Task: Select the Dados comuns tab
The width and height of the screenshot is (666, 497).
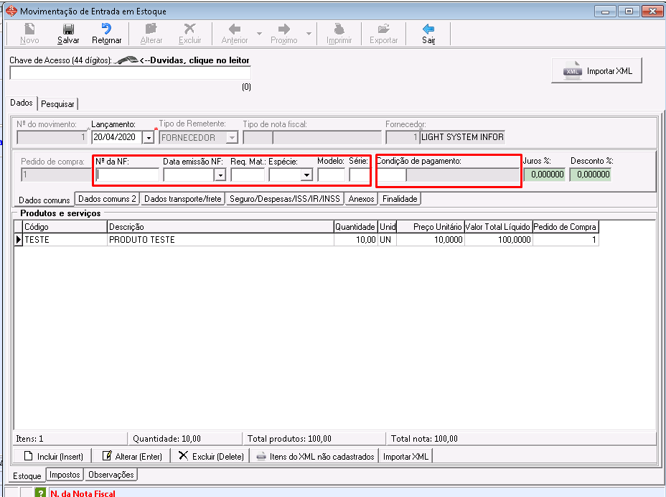Action: click(44, 200)
